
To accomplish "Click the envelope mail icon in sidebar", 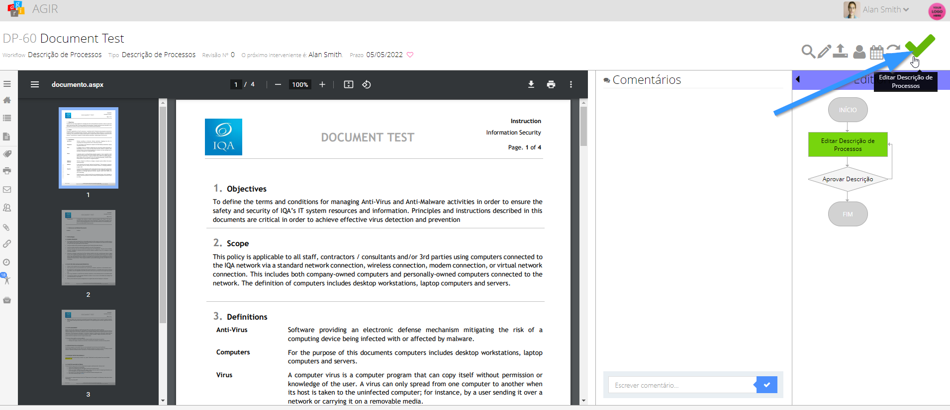I will click(7, 190).
